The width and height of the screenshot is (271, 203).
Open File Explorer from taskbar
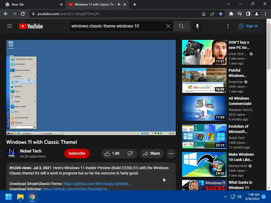coord(20,197)
